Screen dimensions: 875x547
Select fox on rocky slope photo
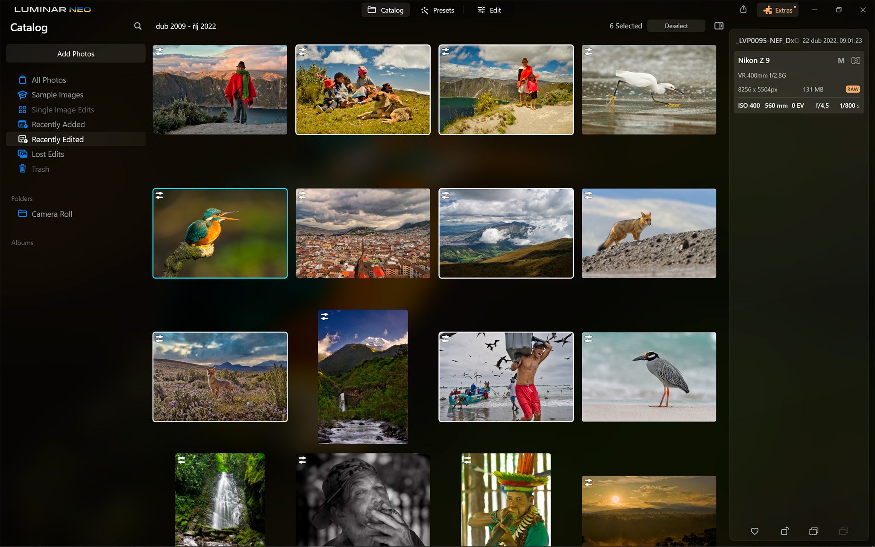coord(649,233)
